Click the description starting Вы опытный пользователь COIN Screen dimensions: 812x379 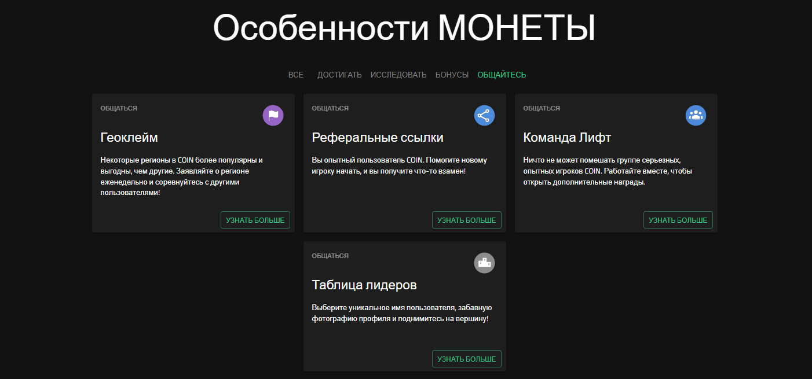pos(400,165)
